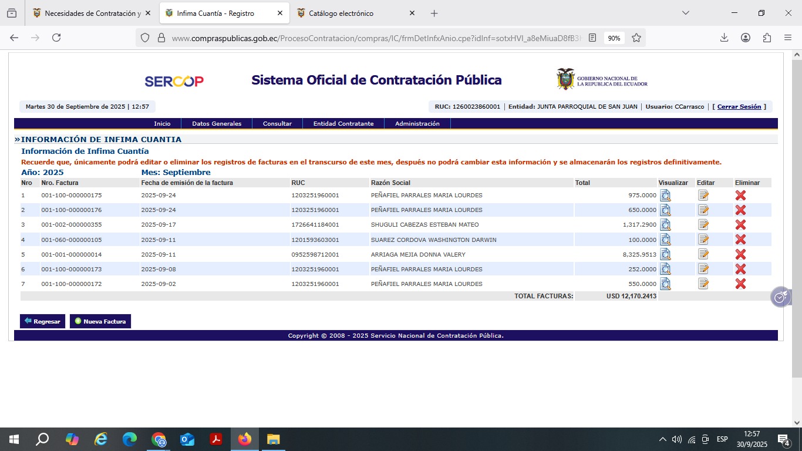Toggle reader view in the address bar
The height and width of the screenshot is (451, 802).
[x=592, y=38]
